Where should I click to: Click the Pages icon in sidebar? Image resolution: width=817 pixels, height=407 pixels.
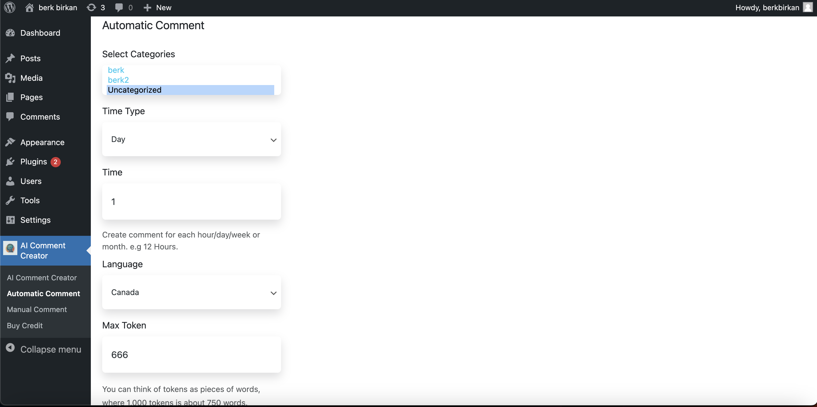[10, 97]
